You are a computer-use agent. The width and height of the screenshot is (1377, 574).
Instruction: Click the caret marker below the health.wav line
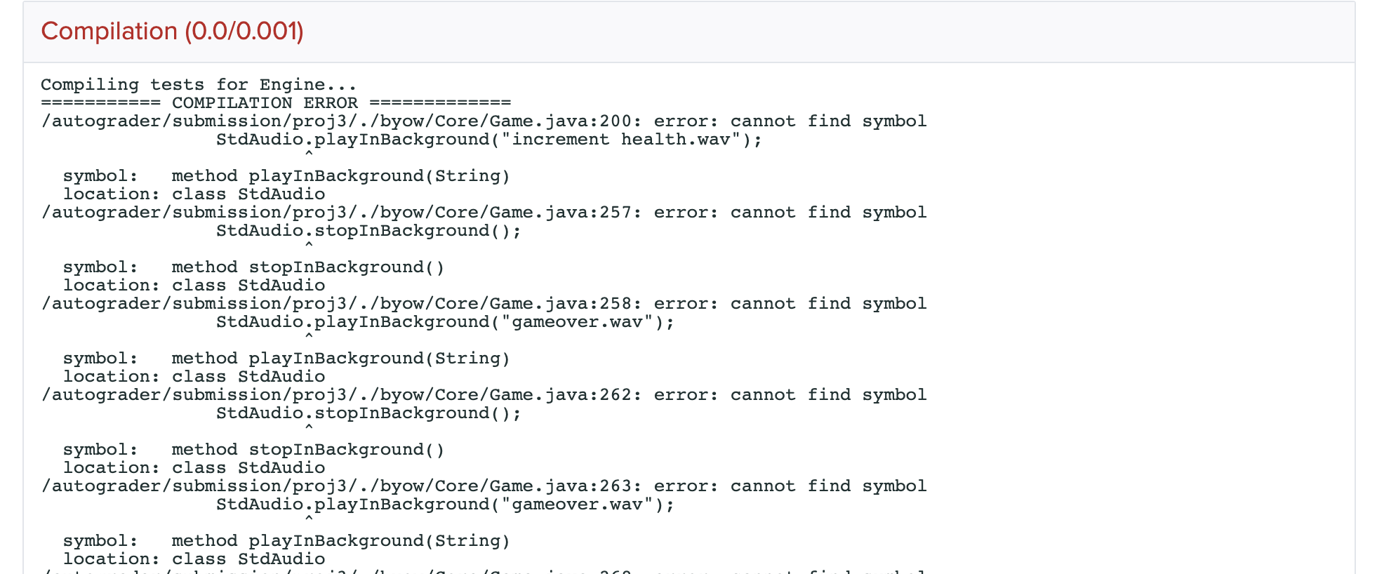309,153
